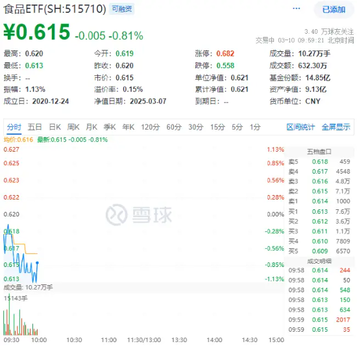Click the trade with volume 548

pos(319,290)
